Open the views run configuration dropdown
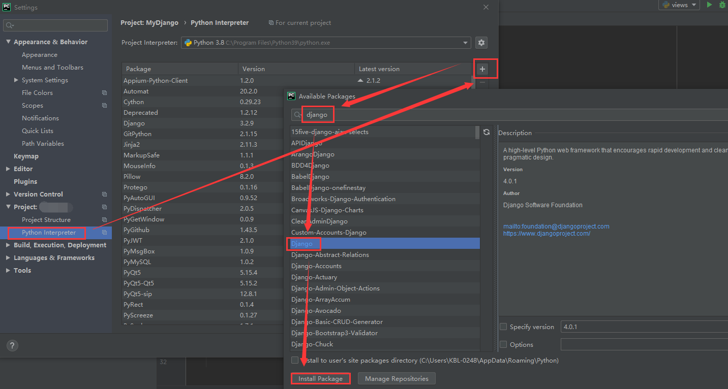The image size is (728, 389). tap(680, 5)
